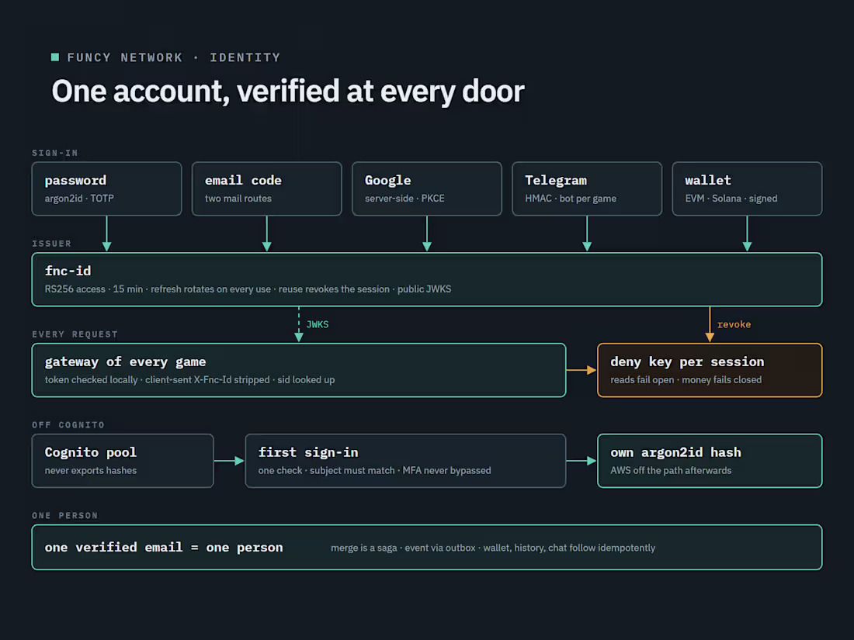Click the merge is a saga description line

pos(493,548)
